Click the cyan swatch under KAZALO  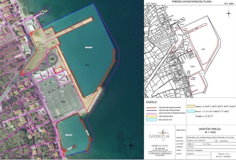151,120
